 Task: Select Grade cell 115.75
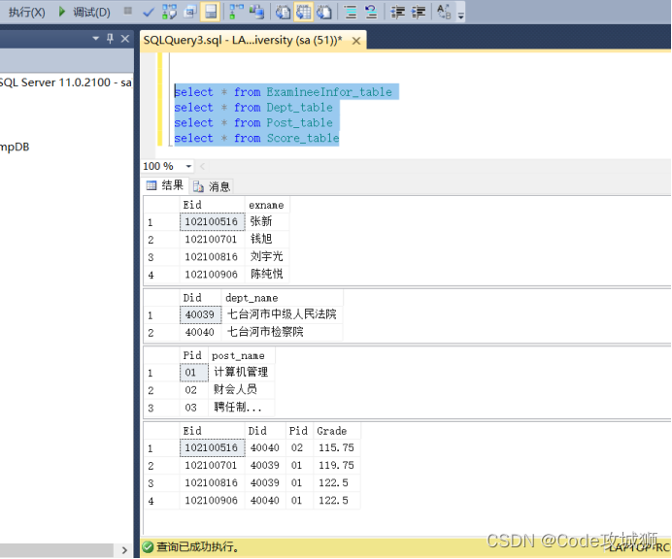click(337, 447)
